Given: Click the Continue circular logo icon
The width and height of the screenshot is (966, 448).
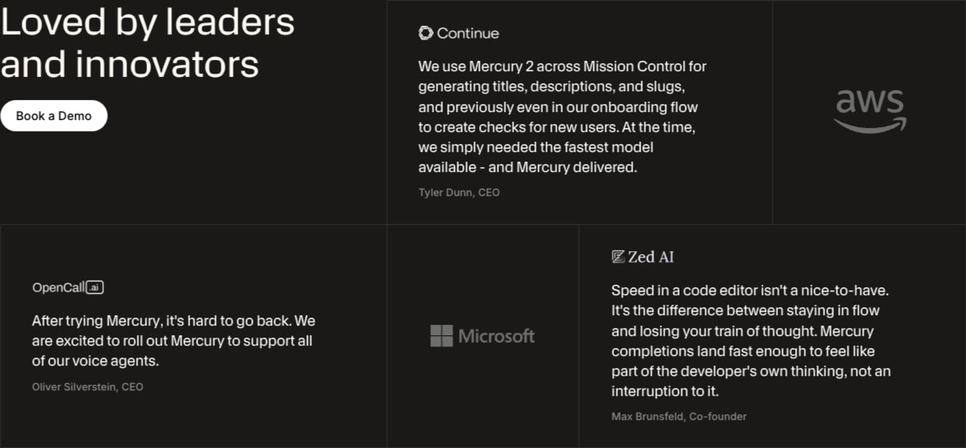Looking at the screenshot, I should (x=425, y=33).
